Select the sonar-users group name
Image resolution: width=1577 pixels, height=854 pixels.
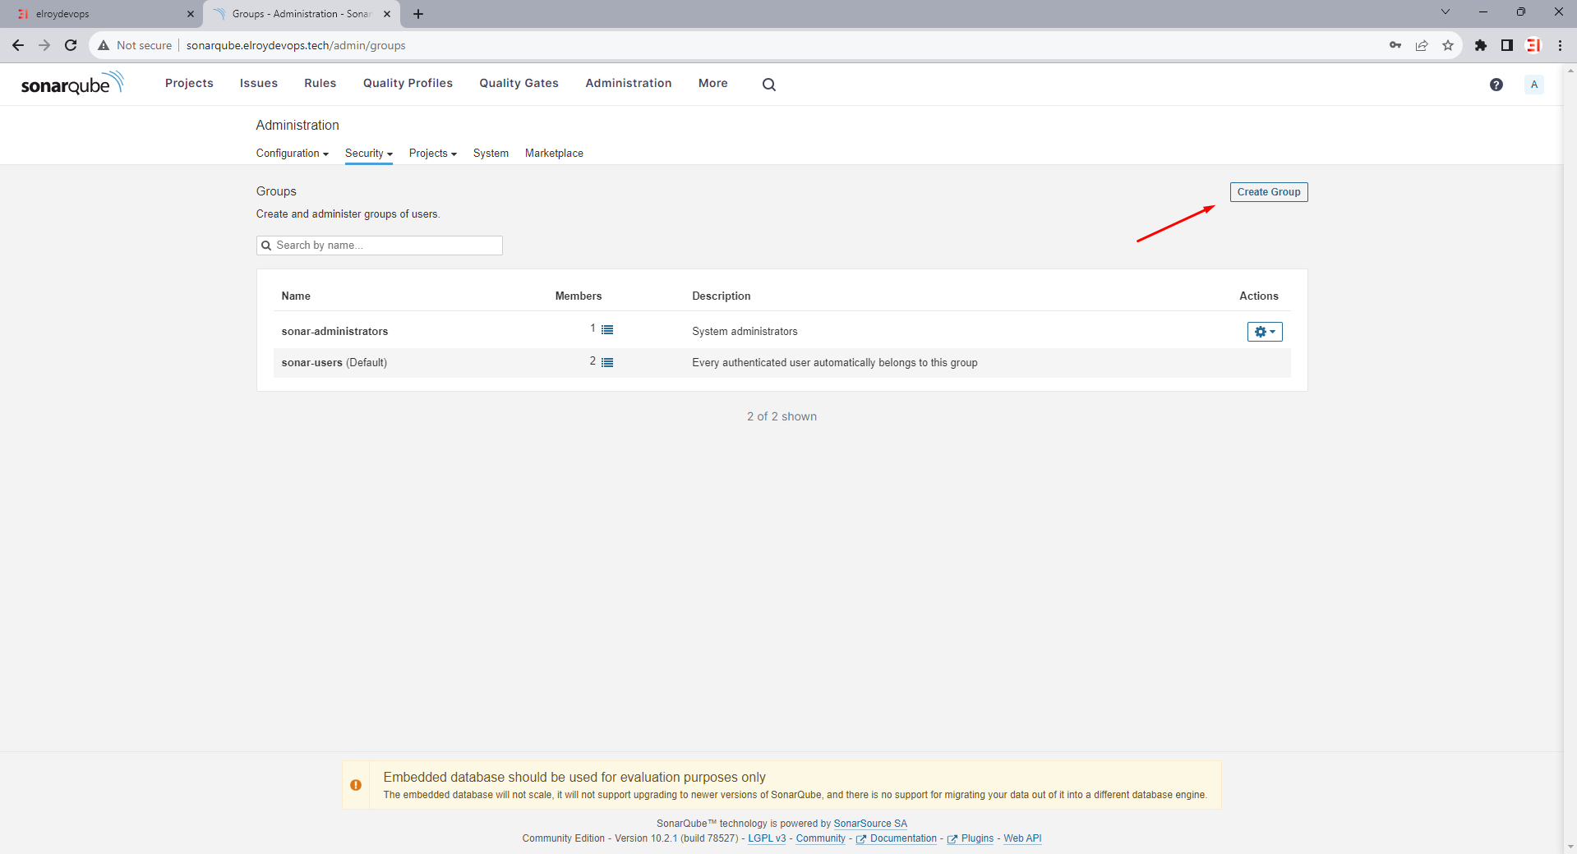click(x=311, y=363)
